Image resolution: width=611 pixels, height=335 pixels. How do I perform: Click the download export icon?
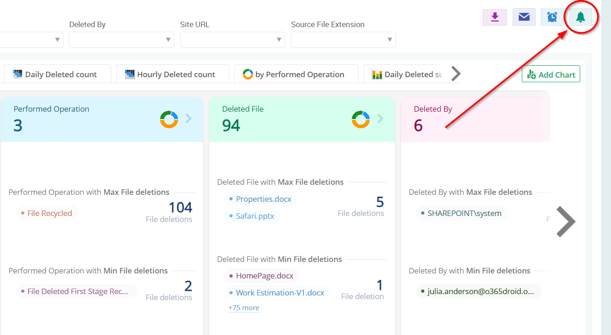tap(495, 17)
